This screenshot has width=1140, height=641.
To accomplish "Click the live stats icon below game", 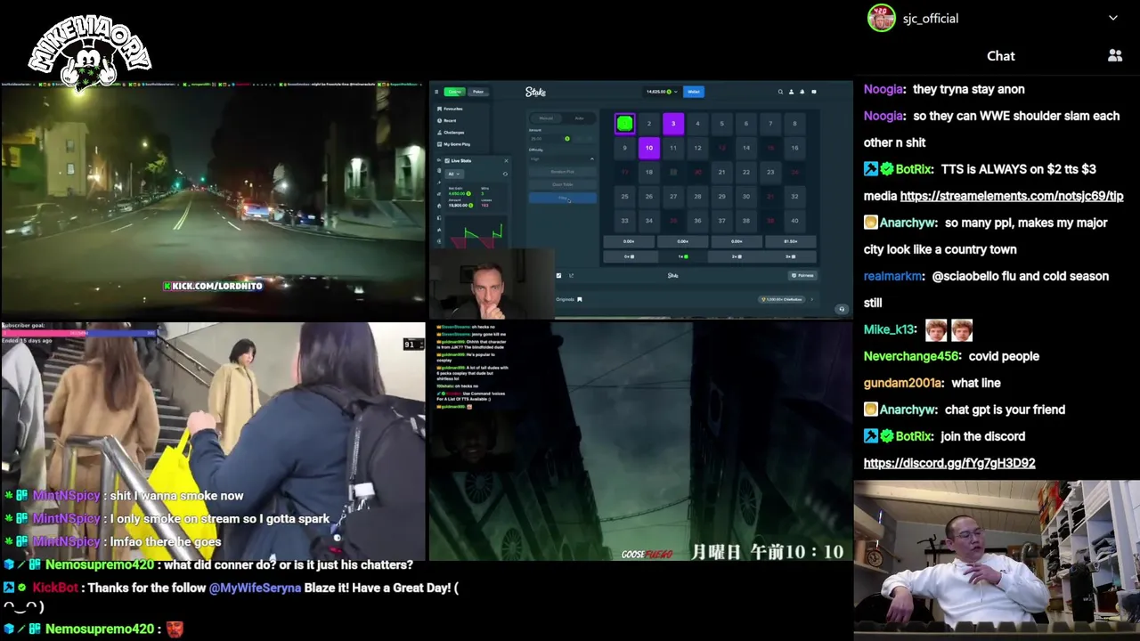I will [558, 275].
